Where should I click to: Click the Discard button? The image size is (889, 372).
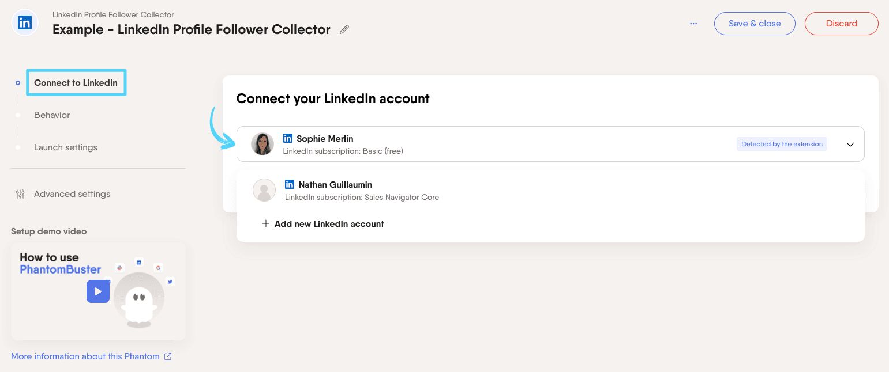tap(841, 24)
